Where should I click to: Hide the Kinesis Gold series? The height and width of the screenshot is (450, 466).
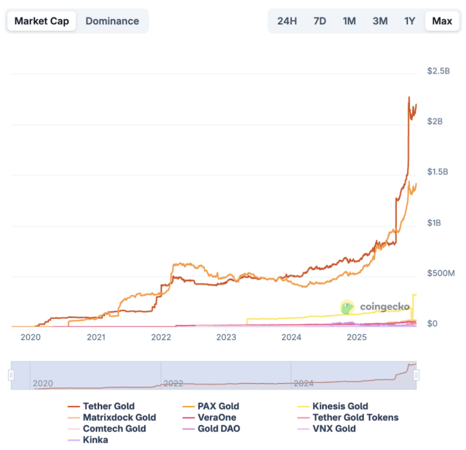coord(339,406)
